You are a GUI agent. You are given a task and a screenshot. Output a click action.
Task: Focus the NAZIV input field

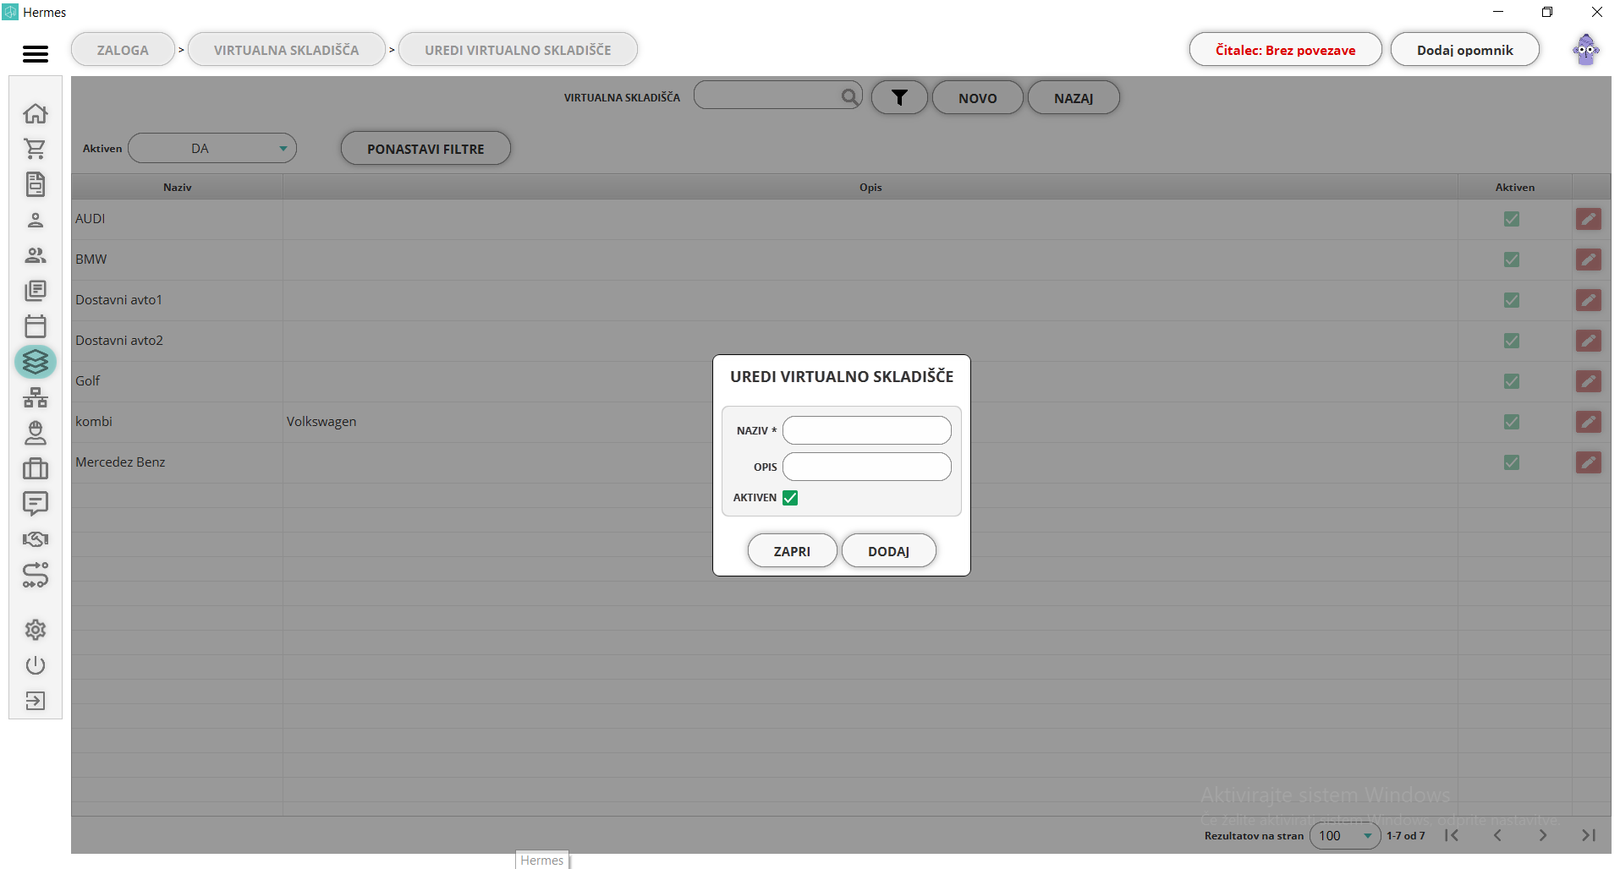tap(866, 430)
